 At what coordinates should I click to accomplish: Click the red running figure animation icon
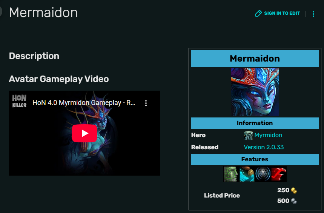tap(279, 174)
